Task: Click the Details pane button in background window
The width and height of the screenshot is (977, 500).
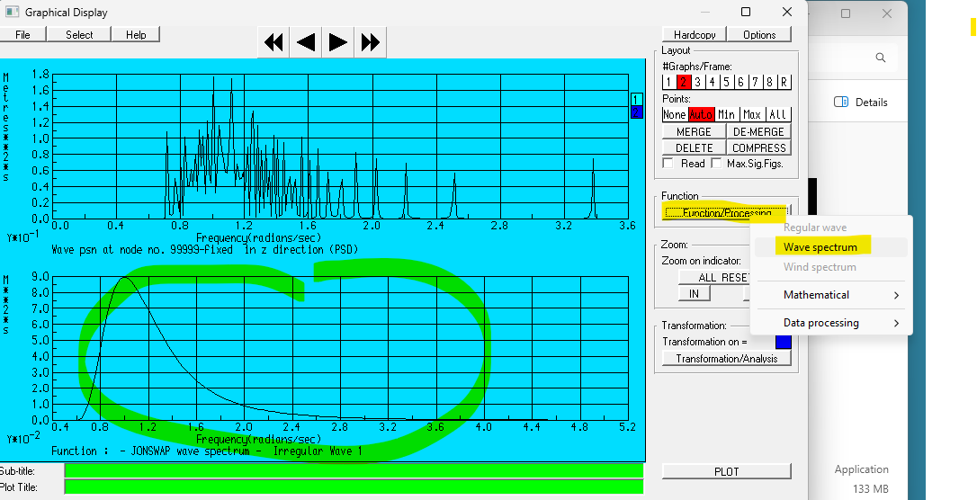Action: (x=860, y=103)
